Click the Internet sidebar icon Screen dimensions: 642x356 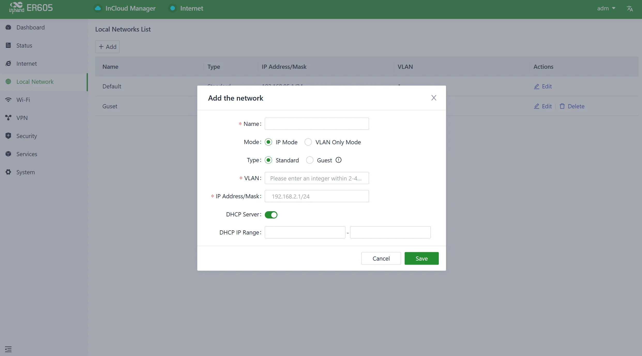[x=8, y=64]
